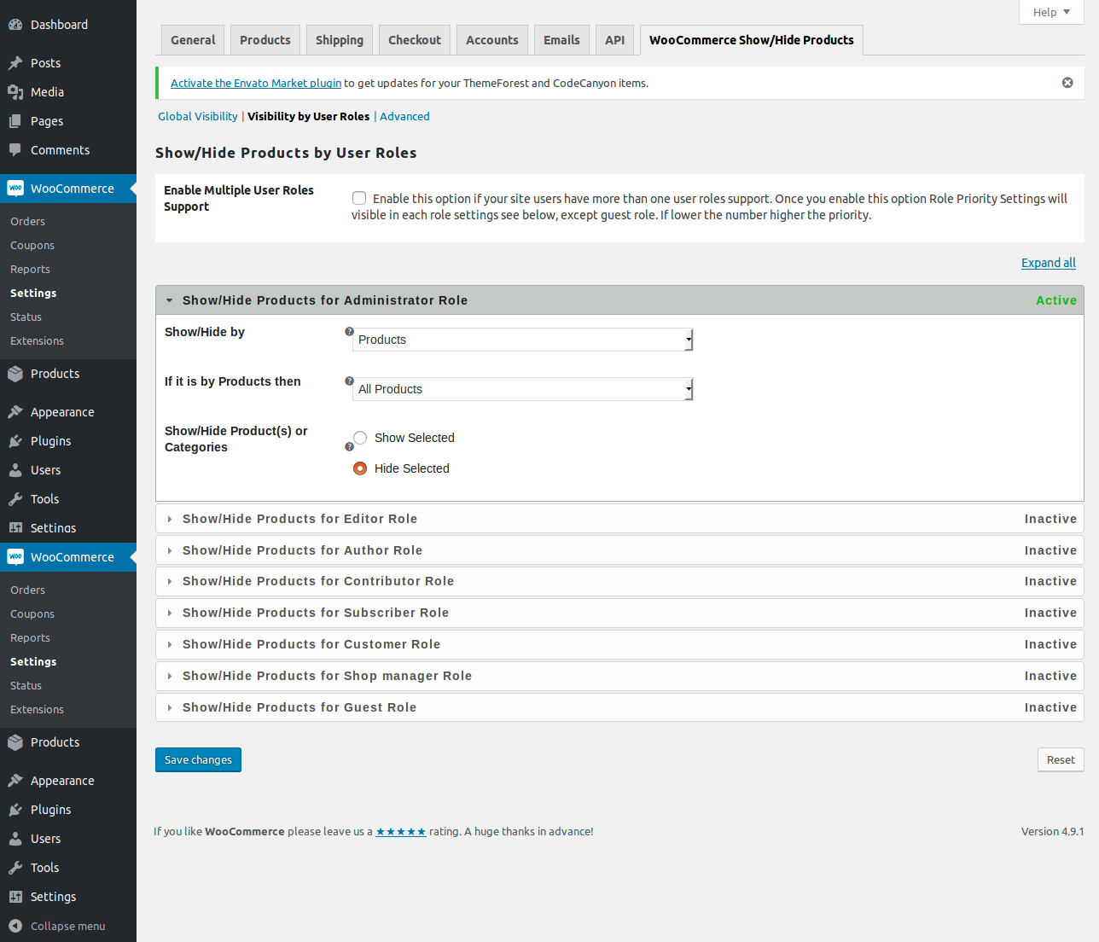This screenshot has height=942, width=1099.
Task: Open the Products settings tab
Action: click(x=265, y=40)
